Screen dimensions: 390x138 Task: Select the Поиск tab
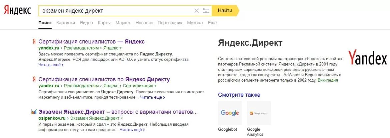coord(45,23)
